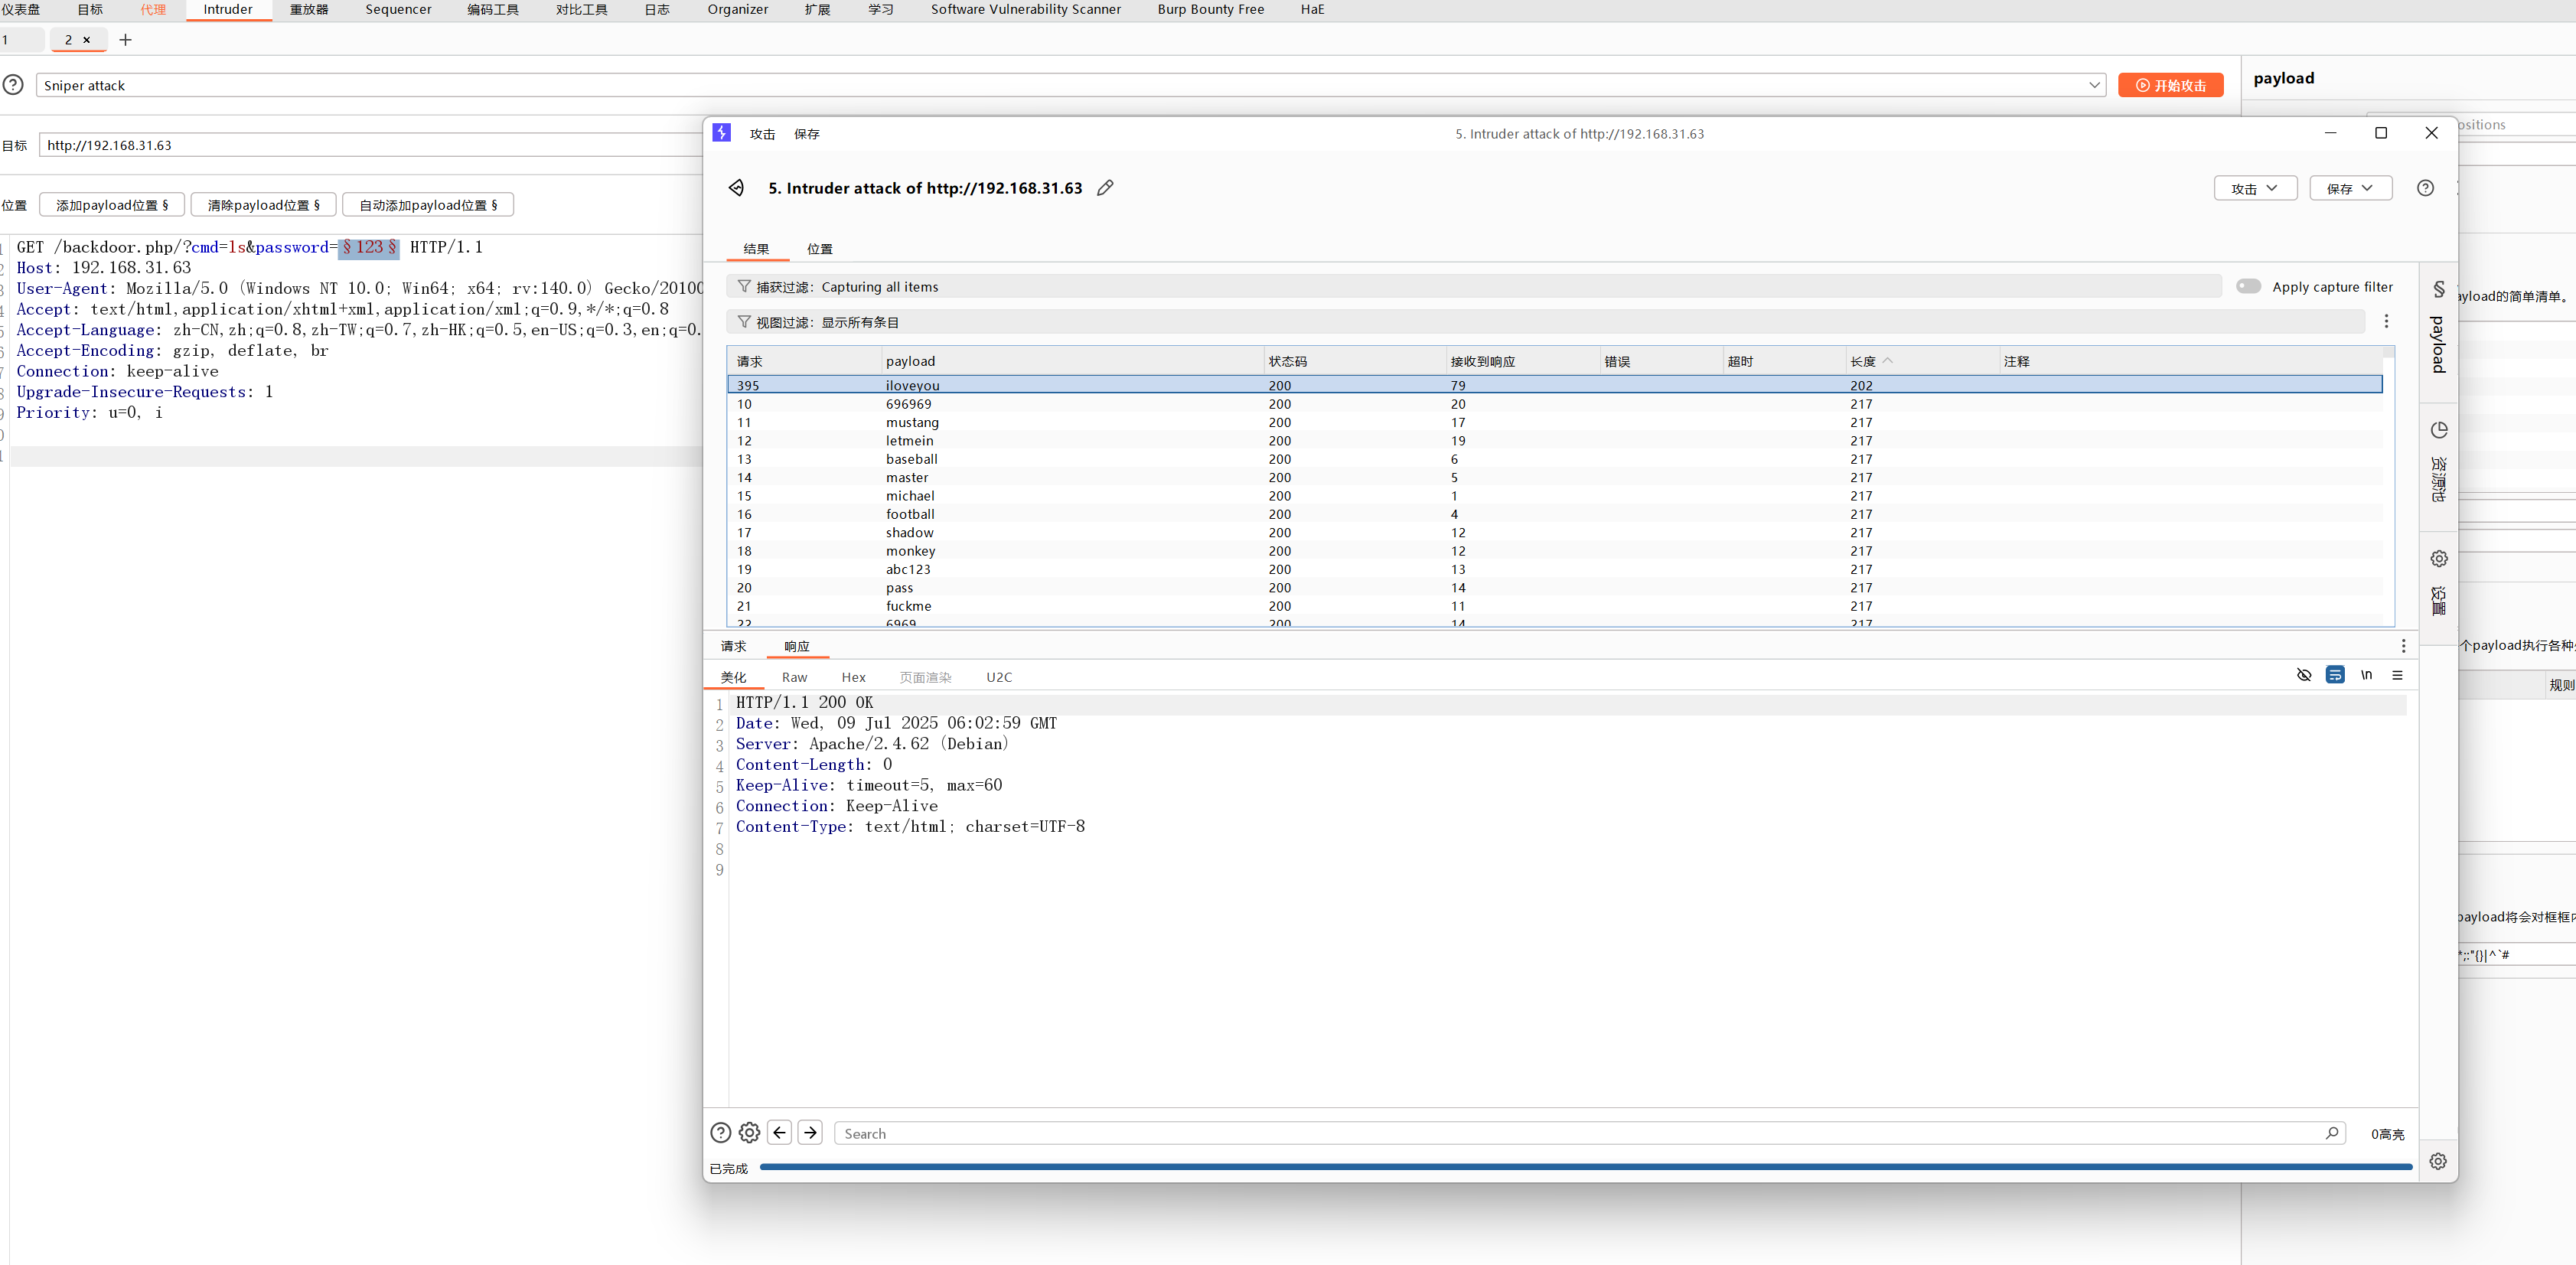Open the 请求 tab of the message viewer
Screen dimensions: 2576x1265
733,646
